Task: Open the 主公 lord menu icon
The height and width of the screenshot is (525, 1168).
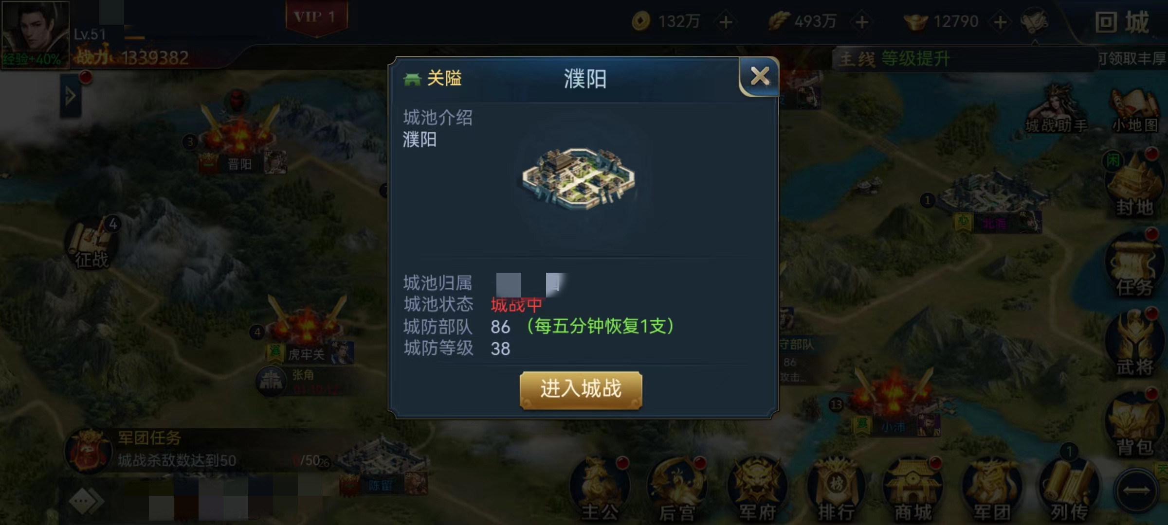Action: coord(600,489)
